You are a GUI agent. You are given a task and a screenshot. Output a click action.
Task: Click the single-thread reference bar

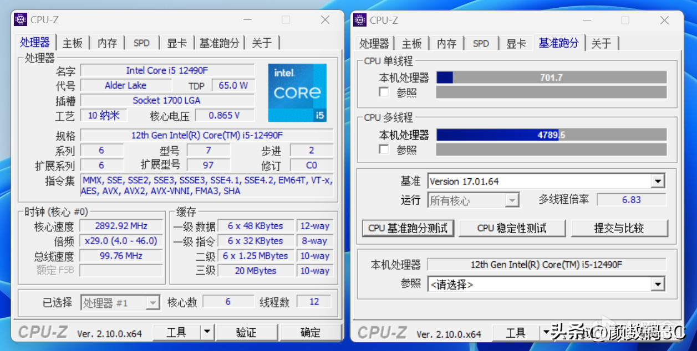pyautogui.click(x=551, y=92)
